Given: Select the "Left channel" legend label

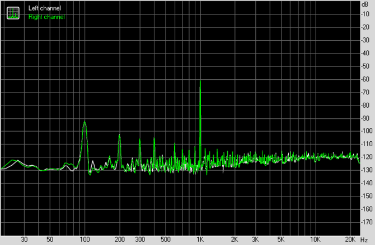Looking at the screenshot, I should (x=44, y=8).
